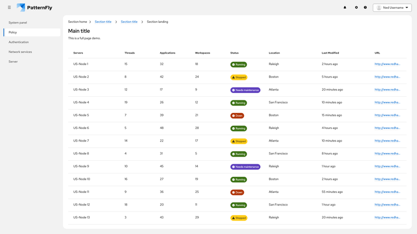Click the Status column header

[234, 53]
